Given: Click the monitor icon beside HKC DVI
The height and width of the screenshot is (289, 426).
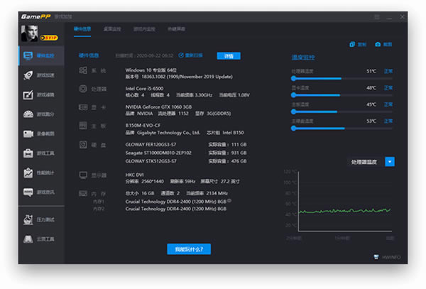Looking at the screenshot, I should tap(83, 175).
